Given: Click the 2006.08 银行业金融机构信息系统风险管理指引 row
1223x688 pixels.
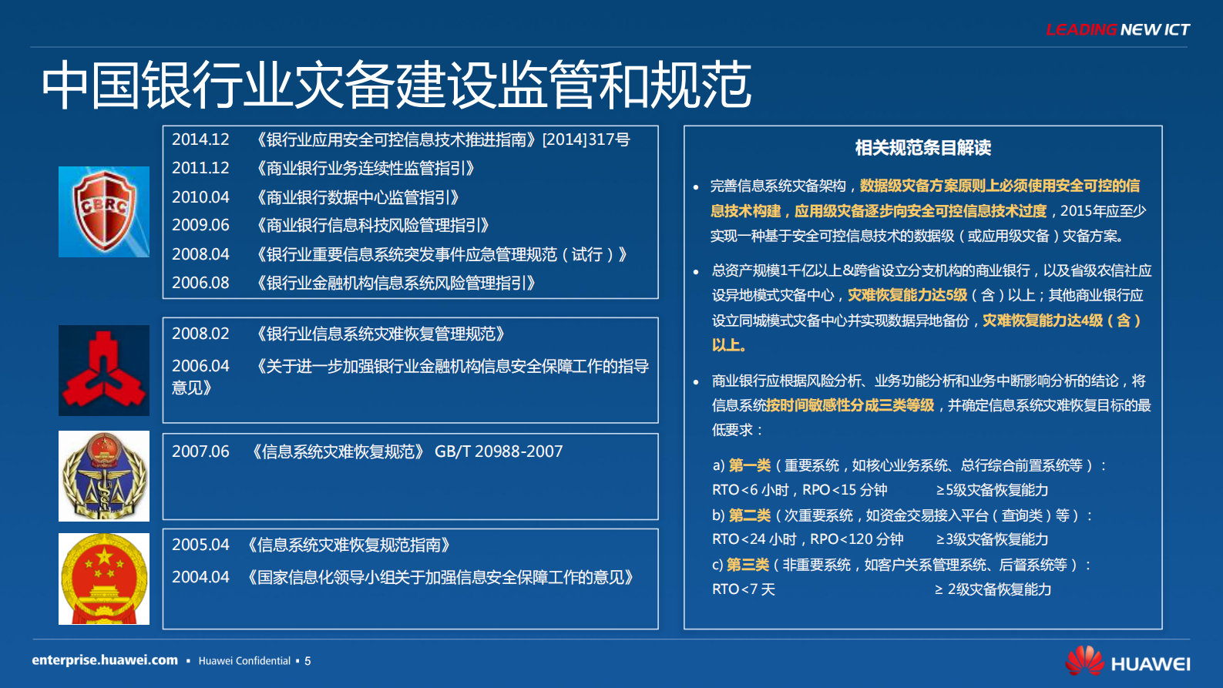Looking at the screenshot, I should [x=354, y=283].
